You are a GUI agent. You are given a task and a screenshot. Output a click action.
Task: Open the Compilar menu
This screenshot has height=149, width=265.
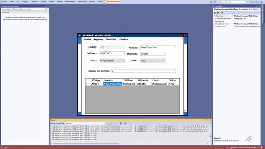[34, 2]
